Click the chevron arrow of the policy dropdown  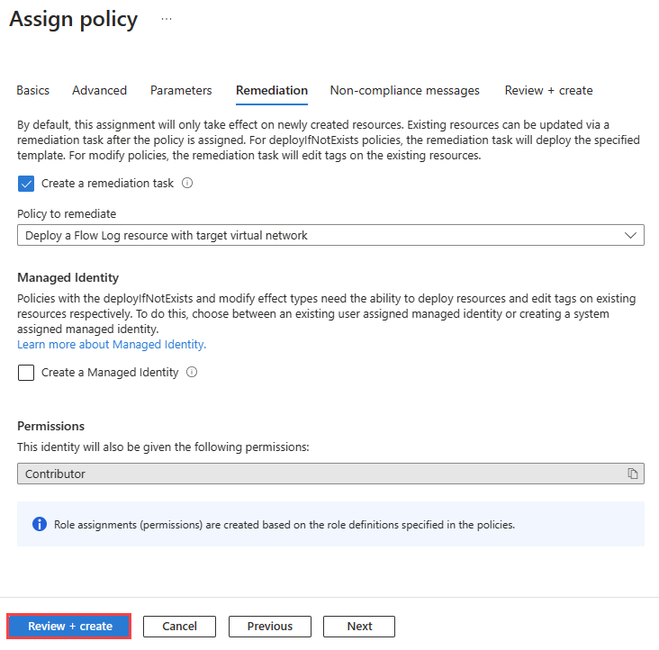click(630, 236)
